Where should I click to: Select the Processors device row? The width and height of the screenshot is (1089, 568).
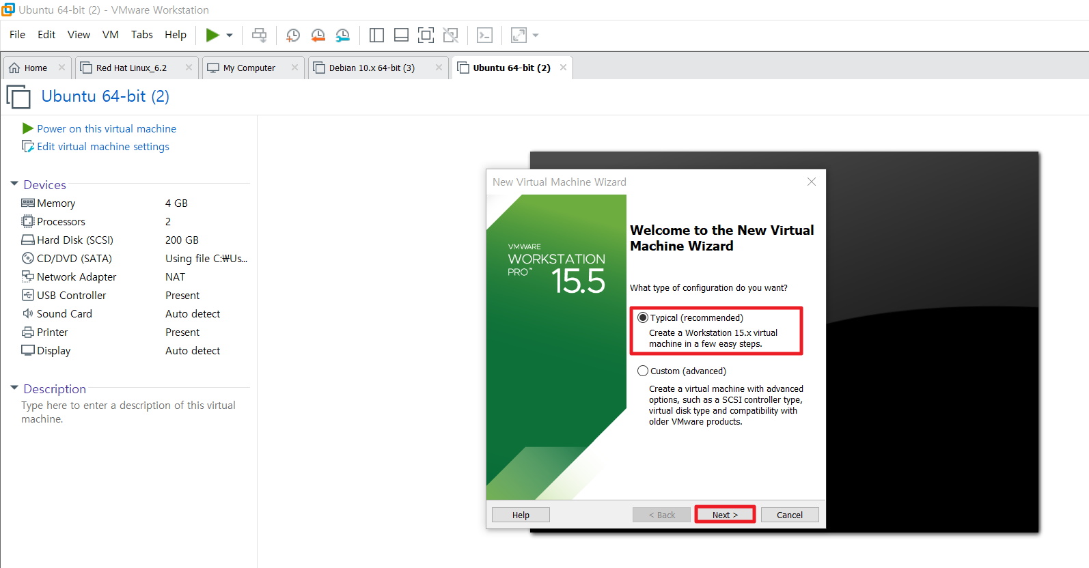point(135,222)
